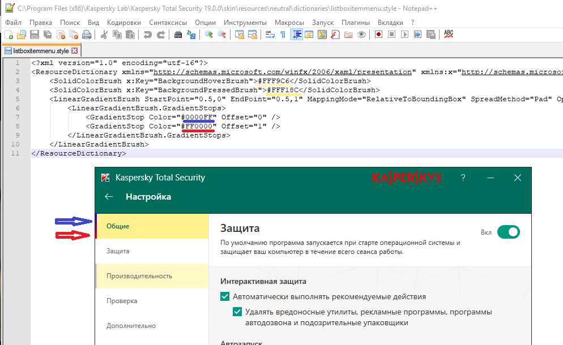This screenshot has width=563, height=345.
Task: Click Show All Characters pilcrow icon
Action: (283, 34)
